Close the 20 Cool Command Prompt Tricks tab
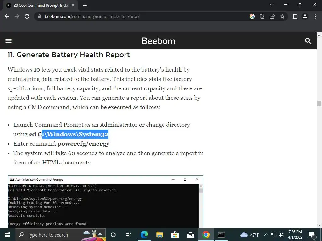 tap(73, 6)
